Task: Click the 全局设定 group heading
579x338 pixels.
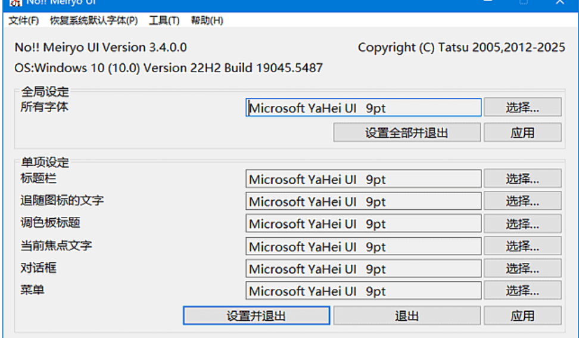Action: pyautogui.click(x=45, y=92)
